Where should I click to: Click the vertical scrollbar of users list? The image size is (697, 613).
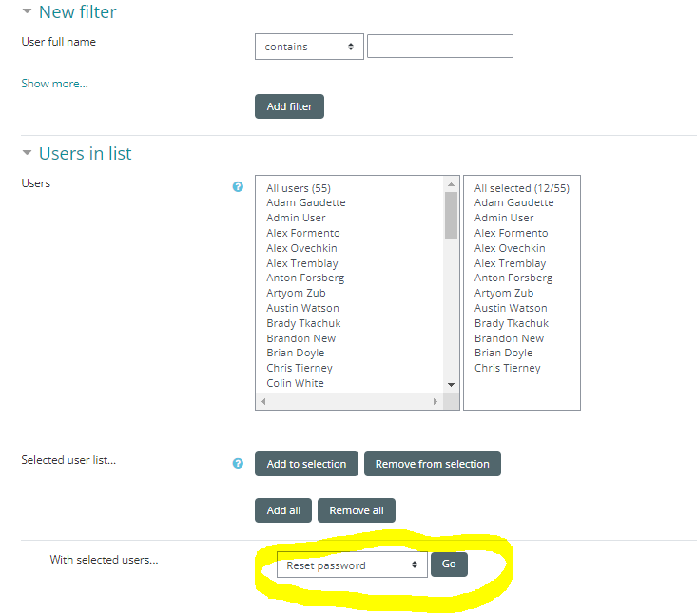(x=451, y=285)
